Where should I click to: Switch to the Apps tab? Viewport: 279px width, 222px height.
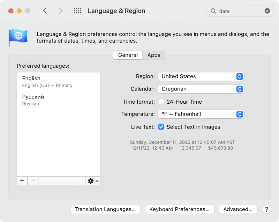[x=154, y=55]
